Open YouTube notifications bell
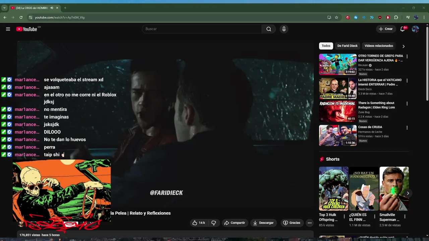429x241 pixels. (403, 29)
